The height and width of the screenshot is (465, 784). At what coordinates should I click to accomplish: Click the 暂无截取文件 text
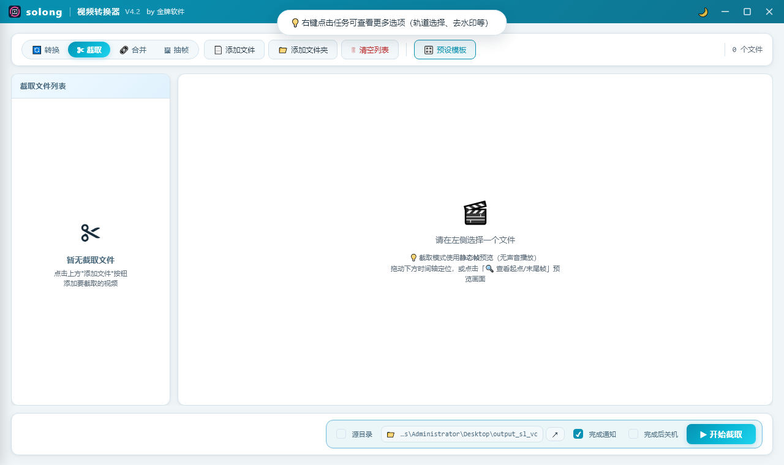pos(91,260)
